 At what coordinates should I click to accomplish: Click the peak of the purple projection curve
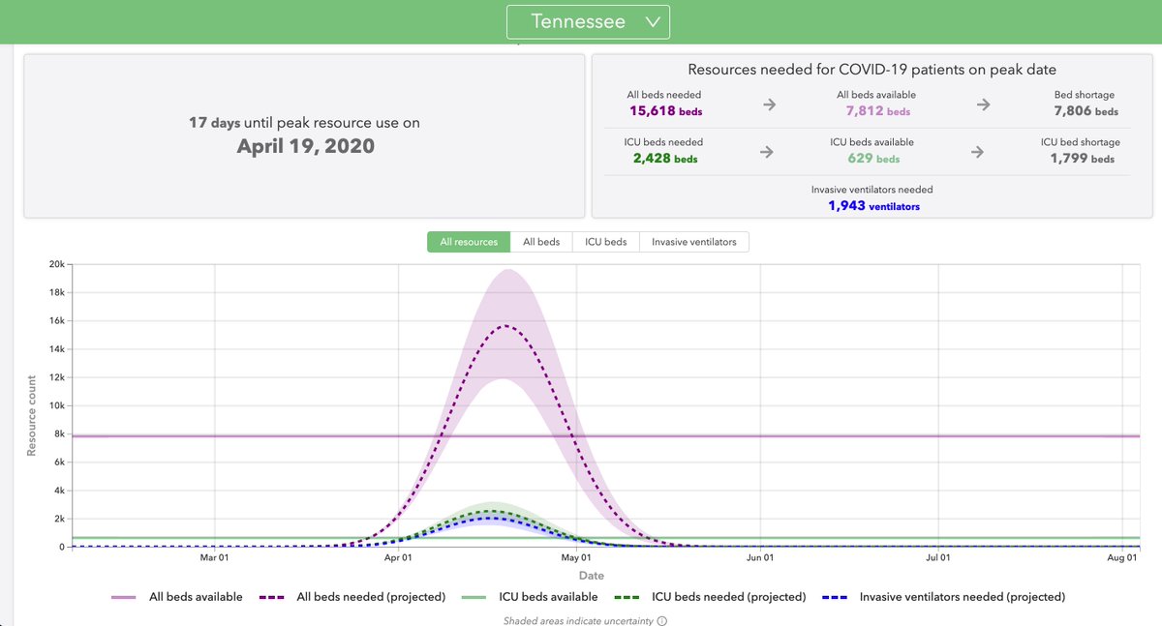[x=505, y=326]
